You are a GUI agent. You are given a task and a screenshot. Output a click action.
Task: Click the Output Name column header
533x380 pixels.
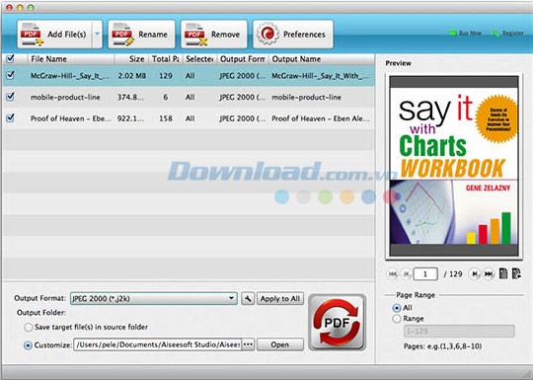pyautogui.click(x=322, y=59)
